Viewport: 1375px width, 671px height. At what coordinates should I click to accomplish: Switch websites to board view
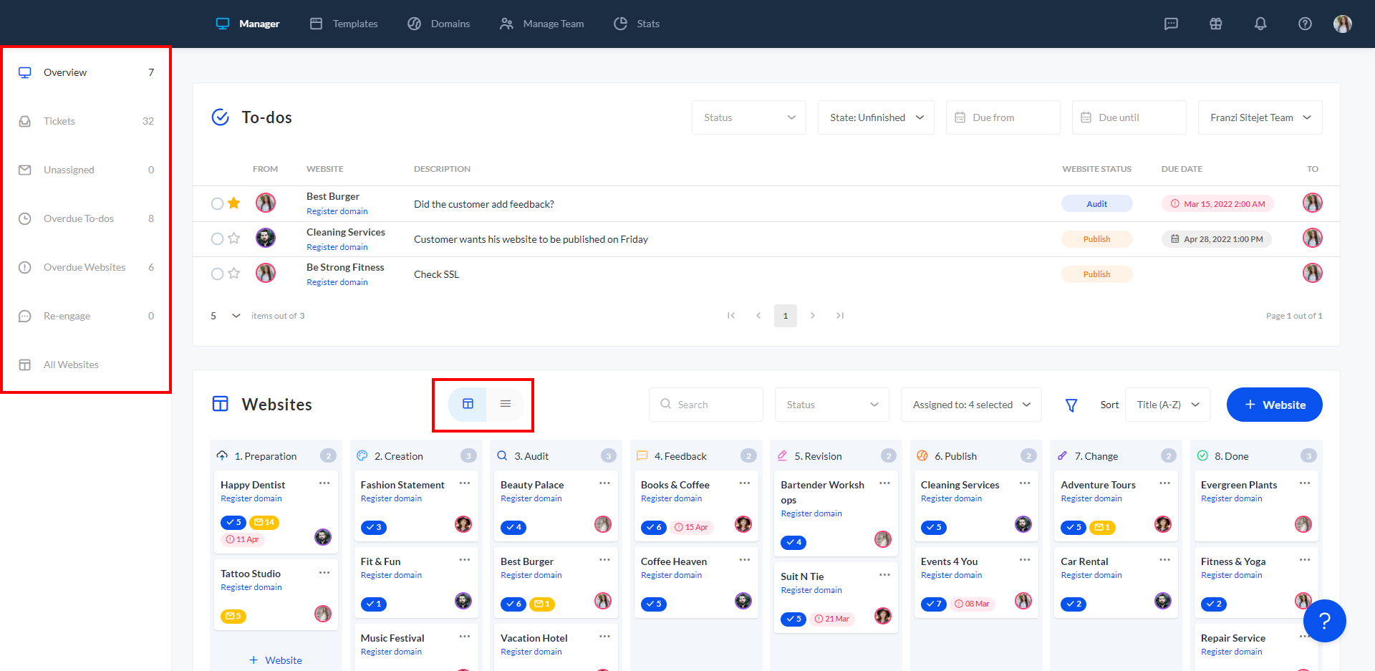pyautogui.click(x=468, y=404)
